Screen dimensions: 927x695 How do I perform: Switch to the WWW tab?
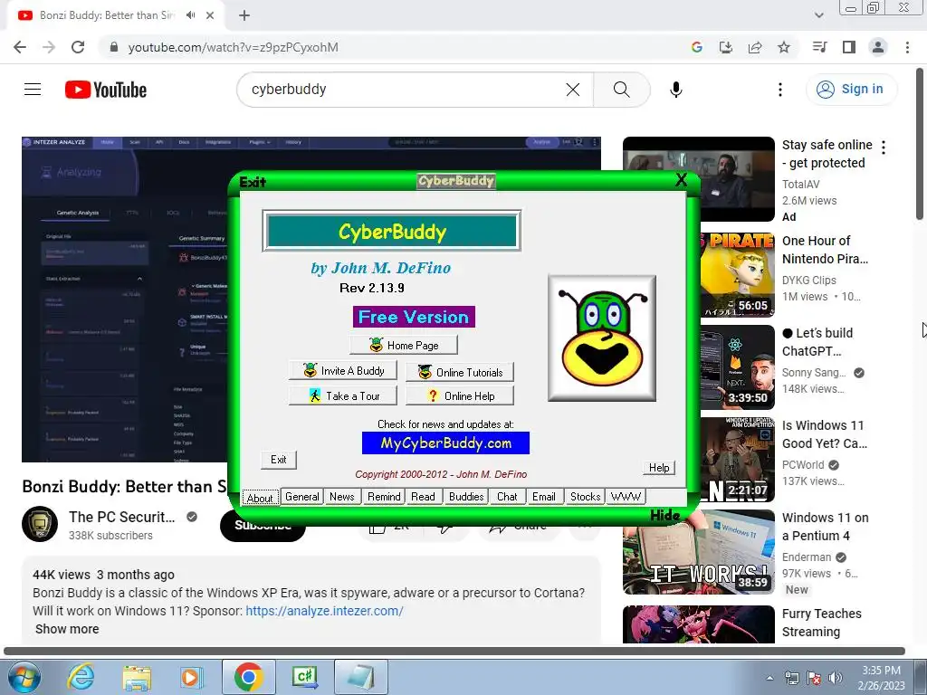tap(626, 497)
